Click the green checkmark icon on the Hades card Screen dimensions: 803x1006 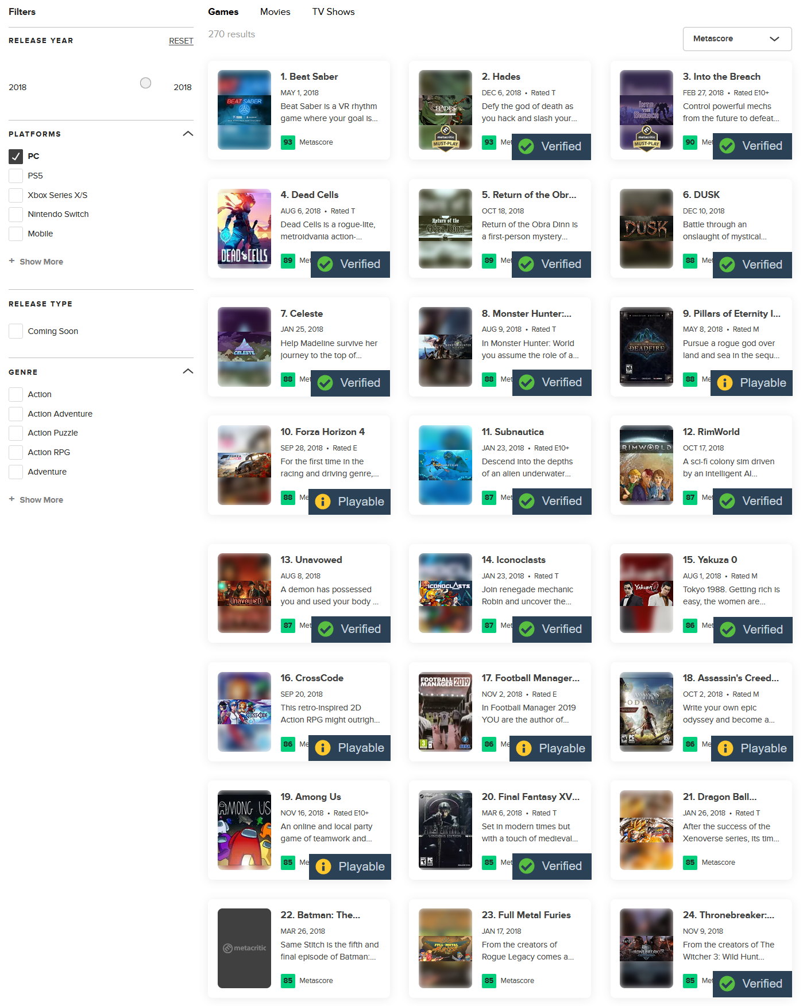click(x=526, y=146)
